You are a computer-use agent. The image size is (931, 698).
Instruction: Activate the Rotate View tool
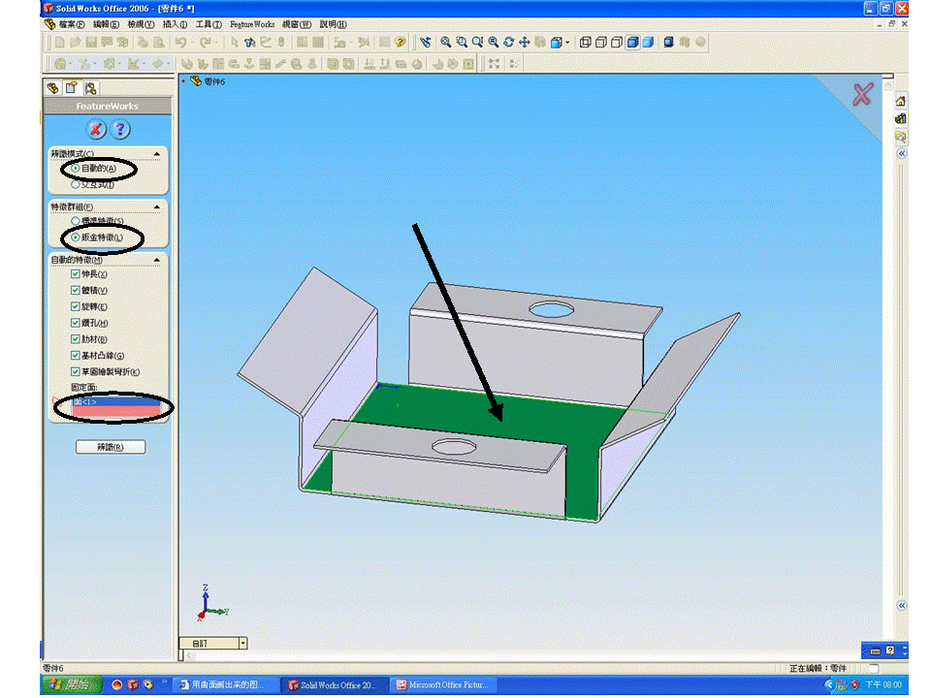[x=509, y=42]
